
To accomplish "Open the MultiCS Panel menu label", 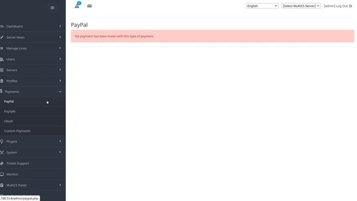I will tap(16, 185).
